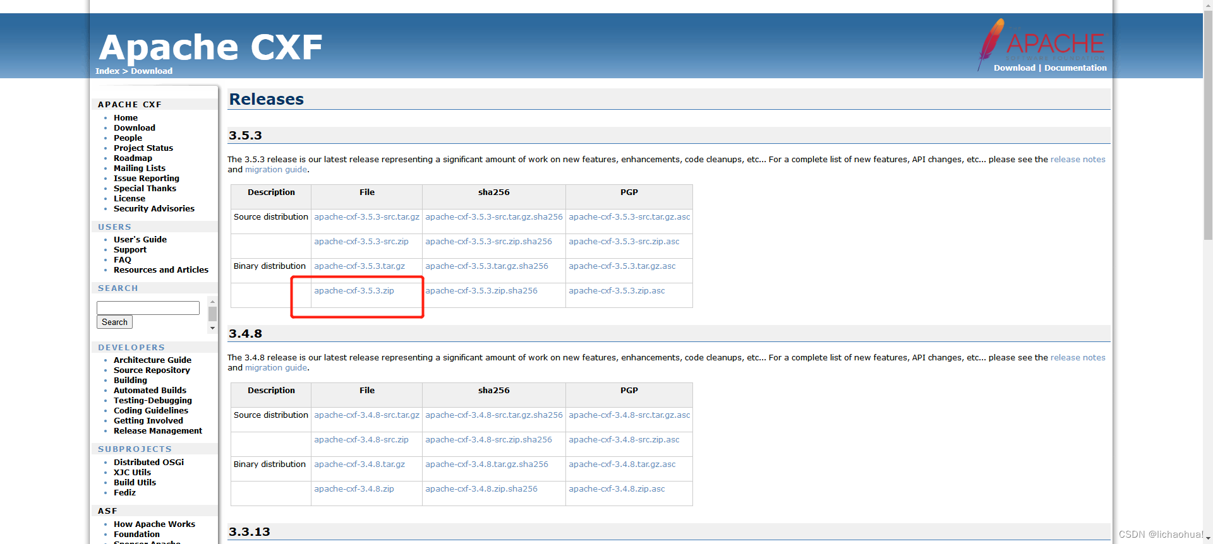Open Architecture Guide in sidebar

[152, 360]
